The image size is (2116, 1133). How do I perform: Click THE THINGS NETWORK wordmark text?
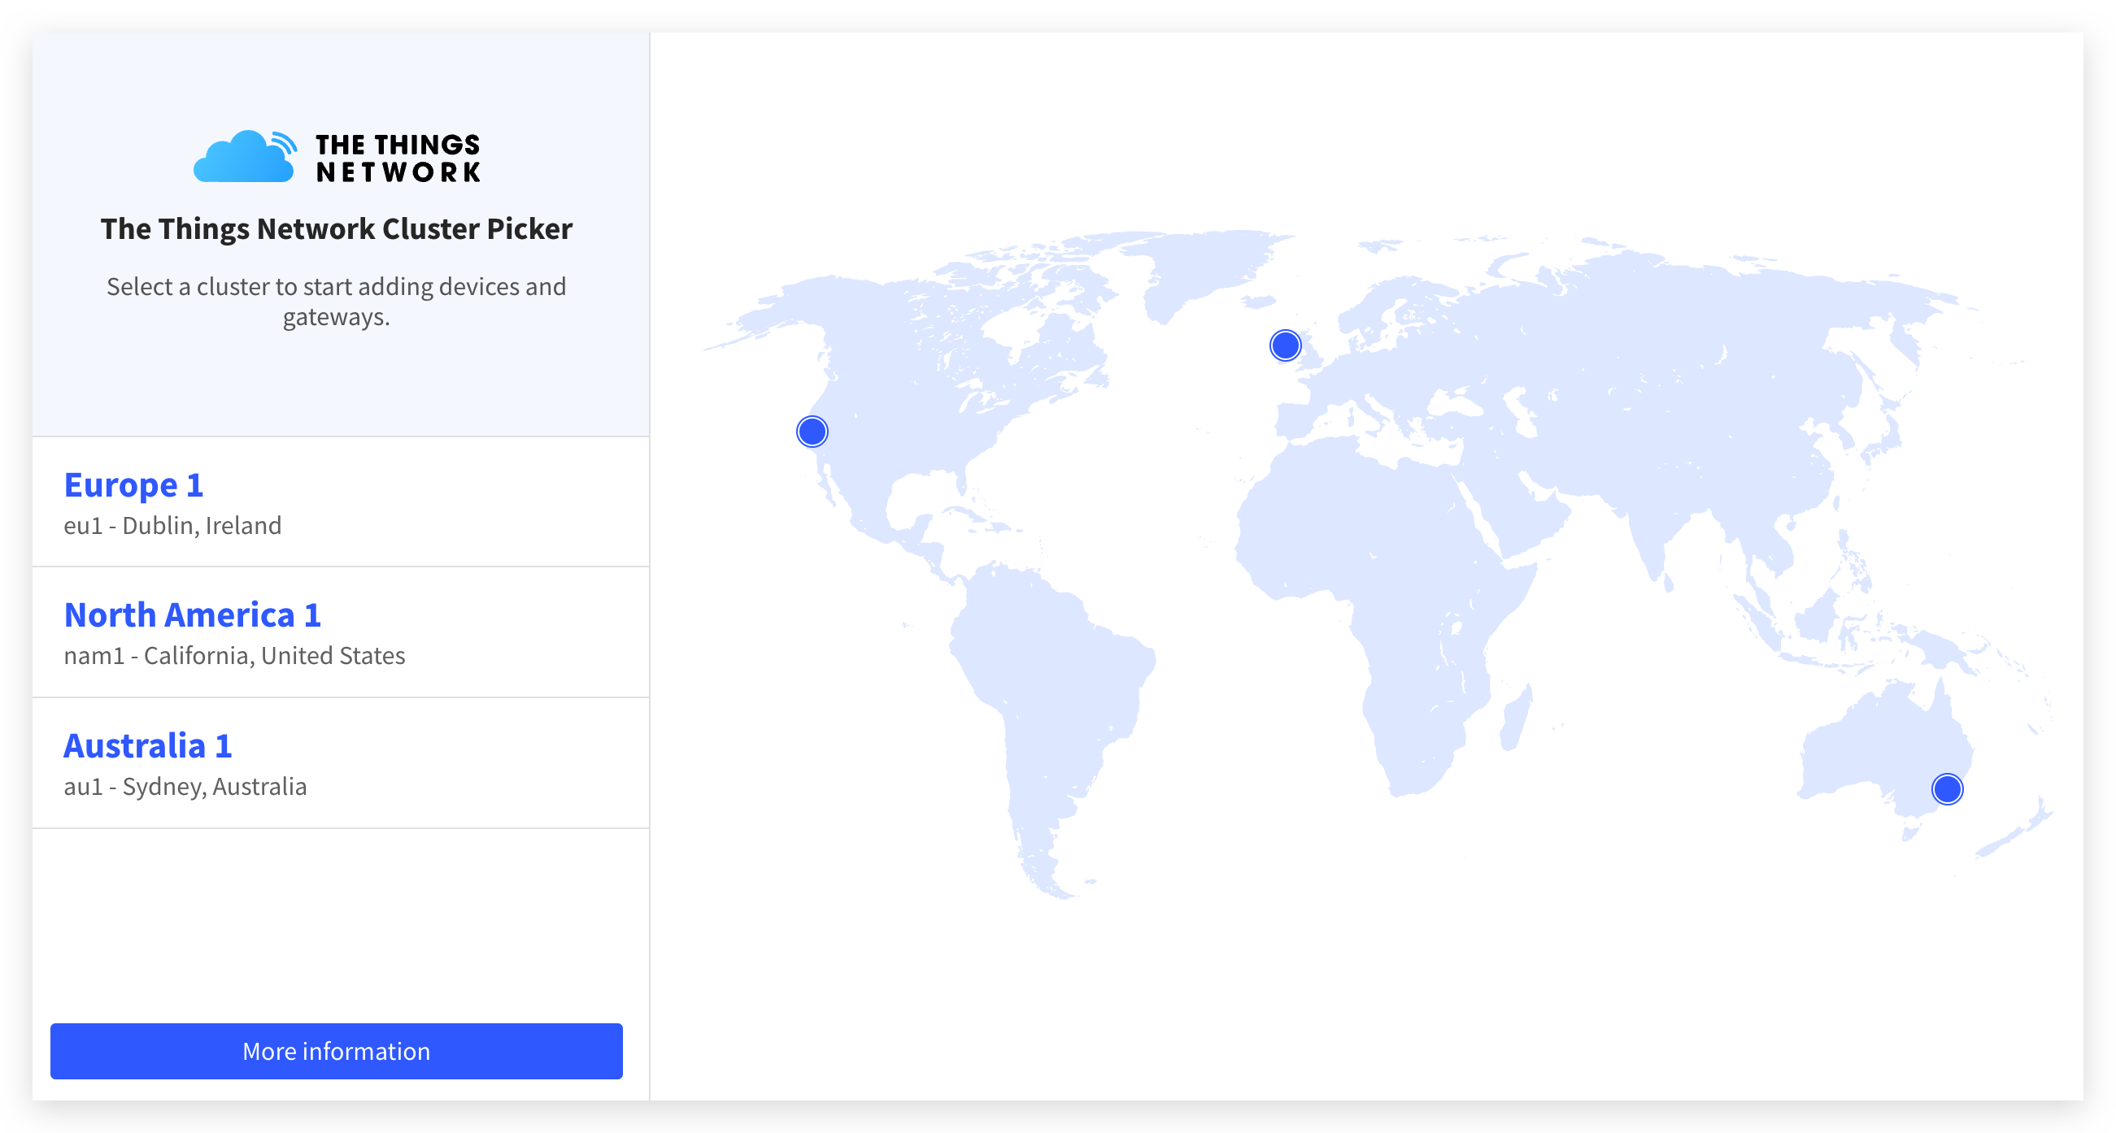[398, 158]
